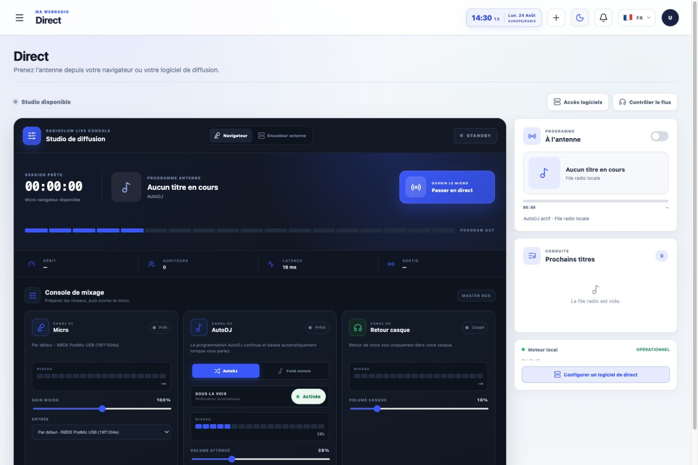Toggle dark mode moon icon

[x=580, y=18]
